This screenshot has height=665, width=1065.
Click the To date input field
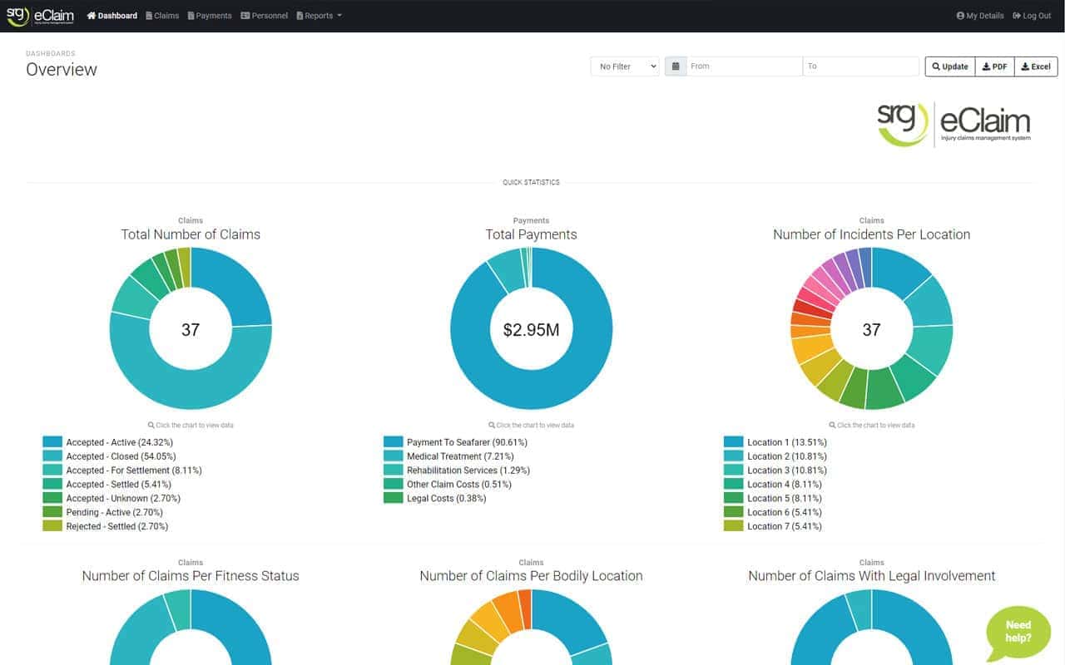point(860,66)
